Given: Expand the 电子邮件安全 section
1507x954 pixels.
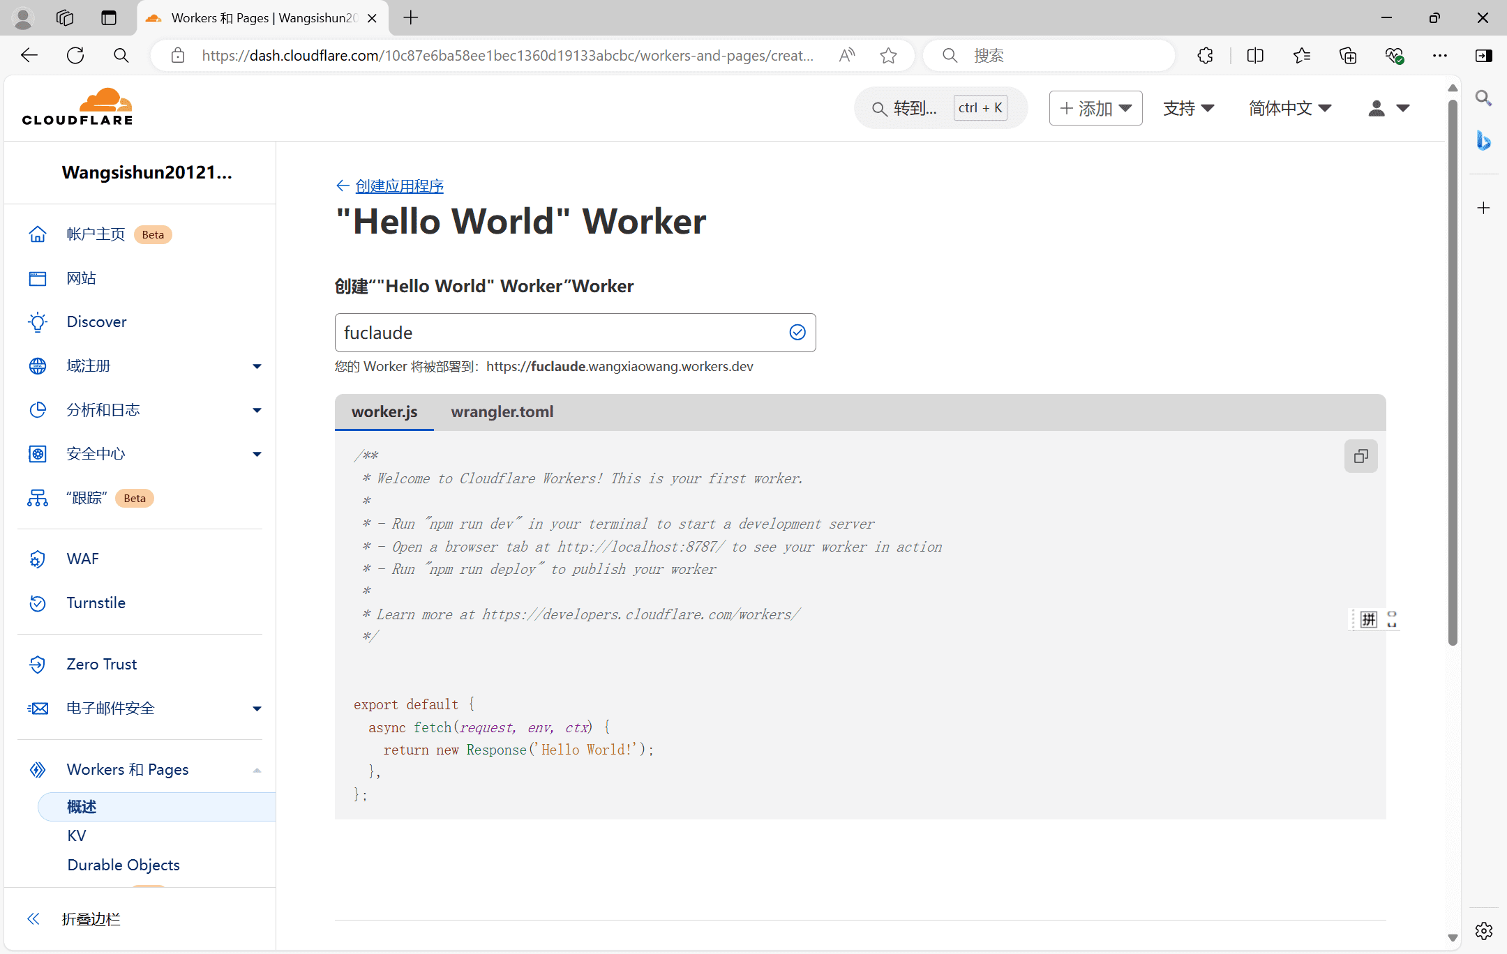Looking at the screenshot, I should coord(257,709).
